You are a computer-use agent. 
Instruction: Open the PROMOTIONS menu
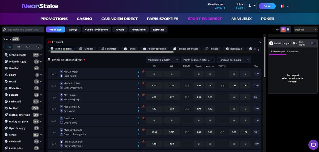(x=54, y=19)
